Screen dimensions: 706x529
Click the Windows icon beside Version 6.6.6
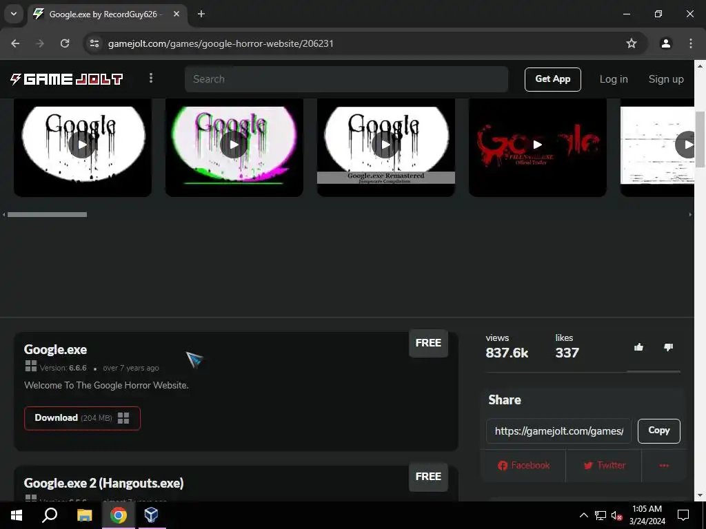(x=30, y=366)
